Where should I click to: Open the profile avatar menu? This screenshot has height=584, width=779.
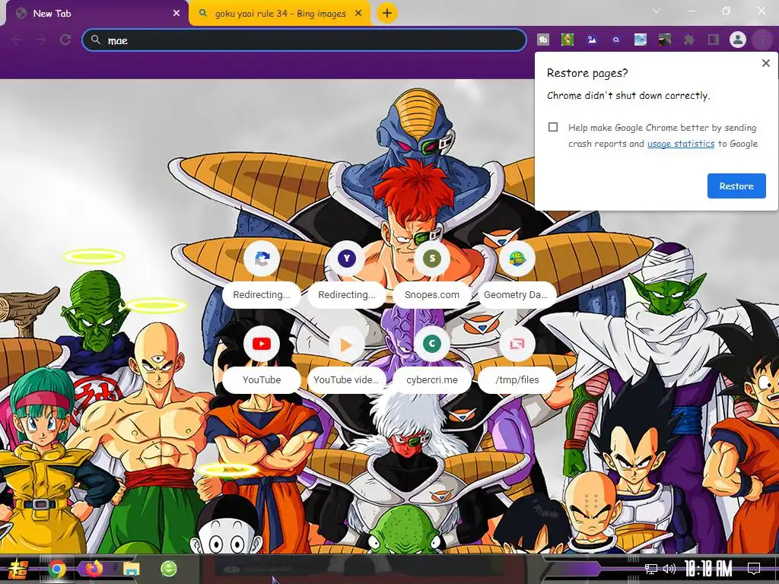pyautogui.click(x=738, y=40)
